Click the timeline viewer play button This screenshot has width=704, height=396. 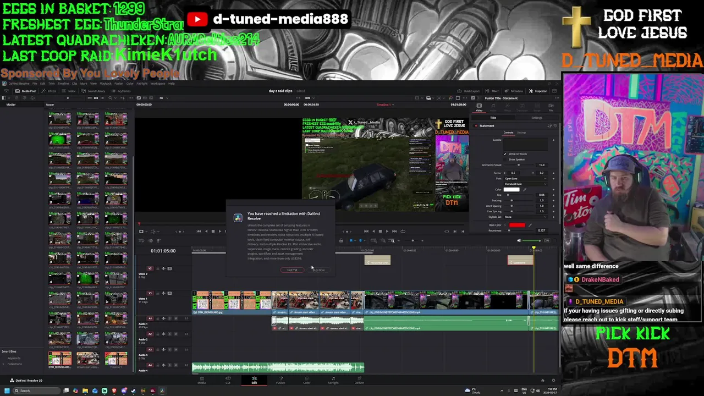[387, 231]
